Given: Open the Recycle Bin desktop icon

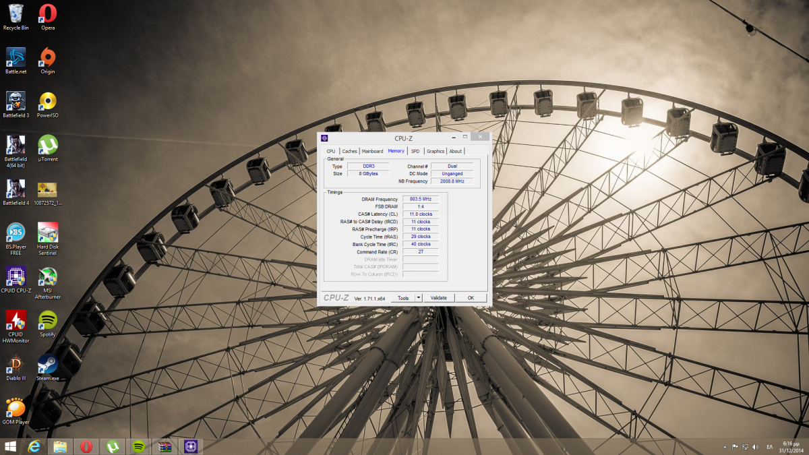Looking at the screenshot, I should click(x=16, y=17).
